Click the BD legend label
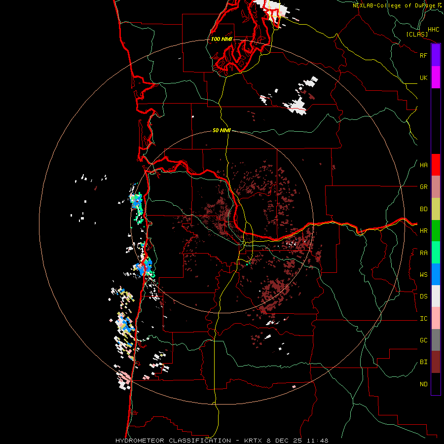 [x=423, y=209]
